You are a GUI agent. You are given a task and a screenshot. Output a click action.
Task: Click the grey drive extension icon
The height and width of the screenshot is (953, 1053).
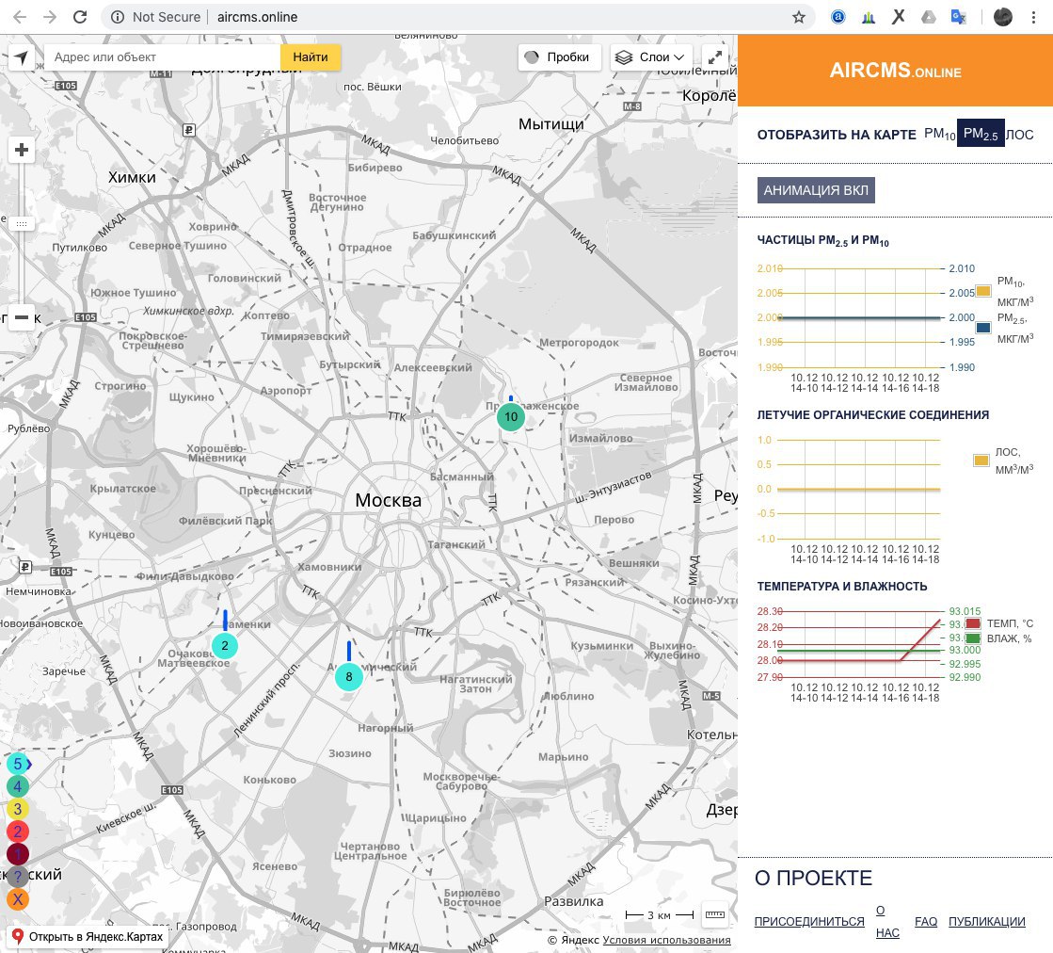[929, 17]
